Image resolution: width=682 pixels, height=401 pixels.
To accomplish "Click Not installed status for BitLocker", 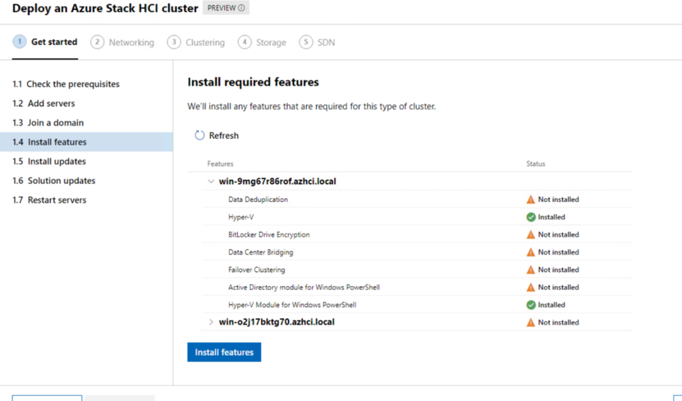I will click(x=558, y=235).
